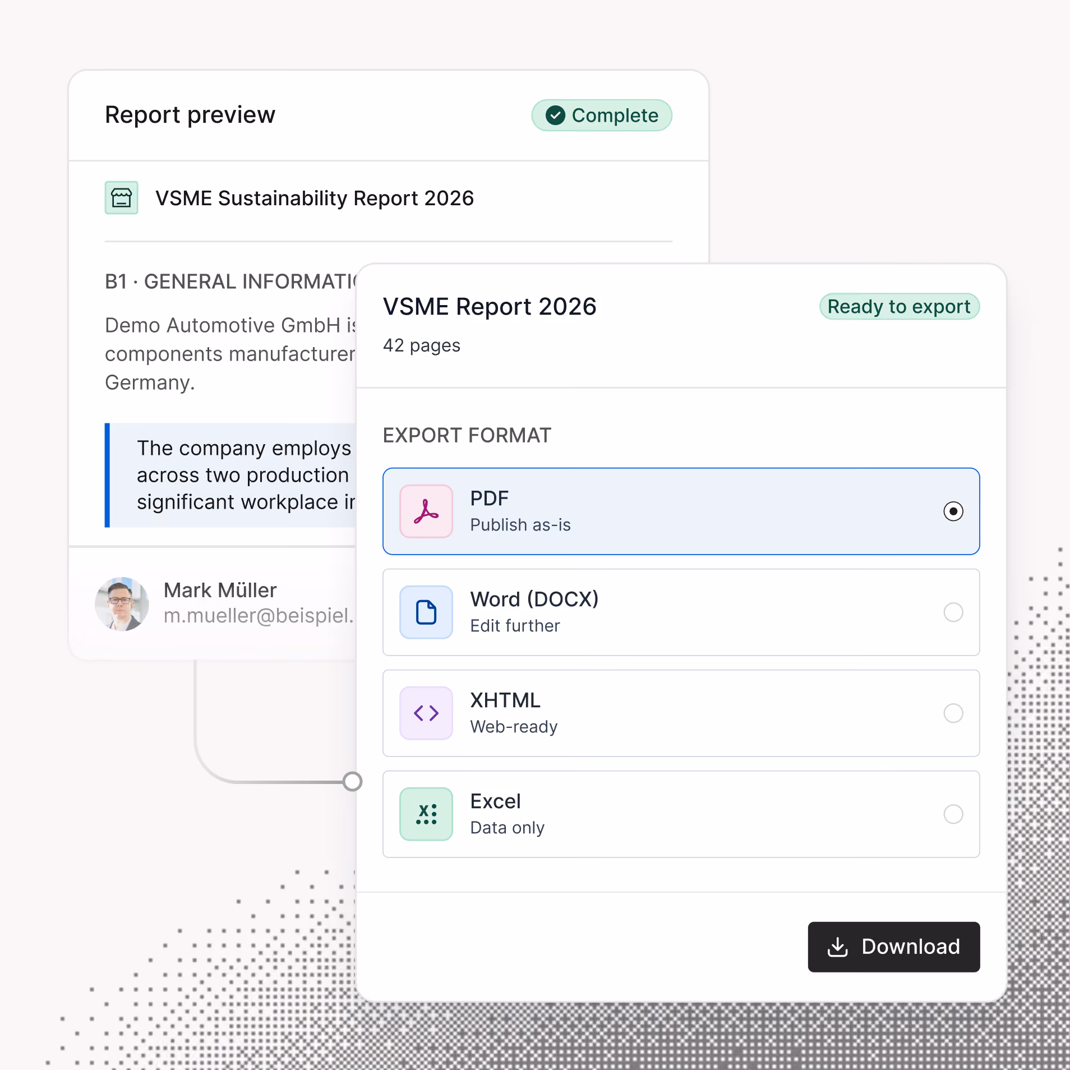Click the name 'Mark Müller'
The image size is (1070, 1070).
coord(220,591)
